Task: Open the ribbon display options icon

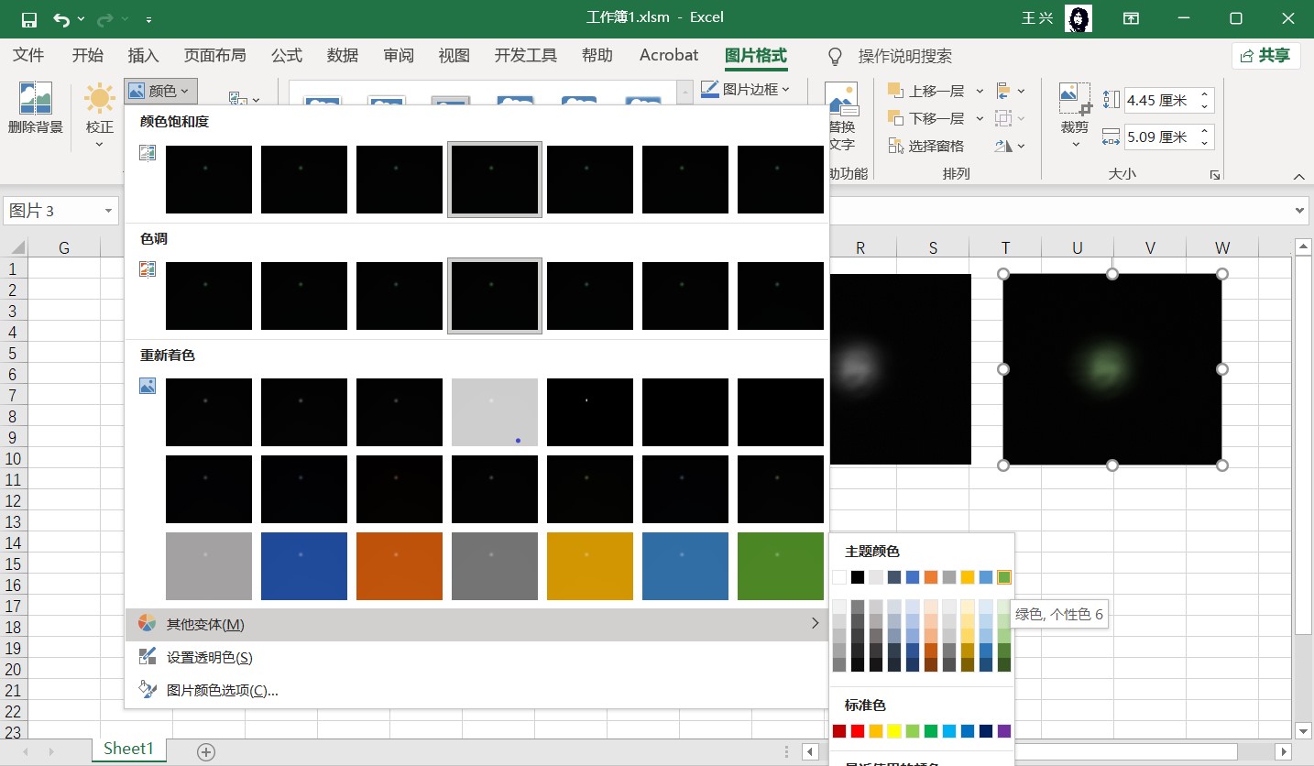Action: [1132, 18]
